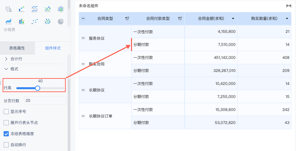Click the 7,255,000 amount cell
Viewport: 296px width, 151px height.
point(211,96)
